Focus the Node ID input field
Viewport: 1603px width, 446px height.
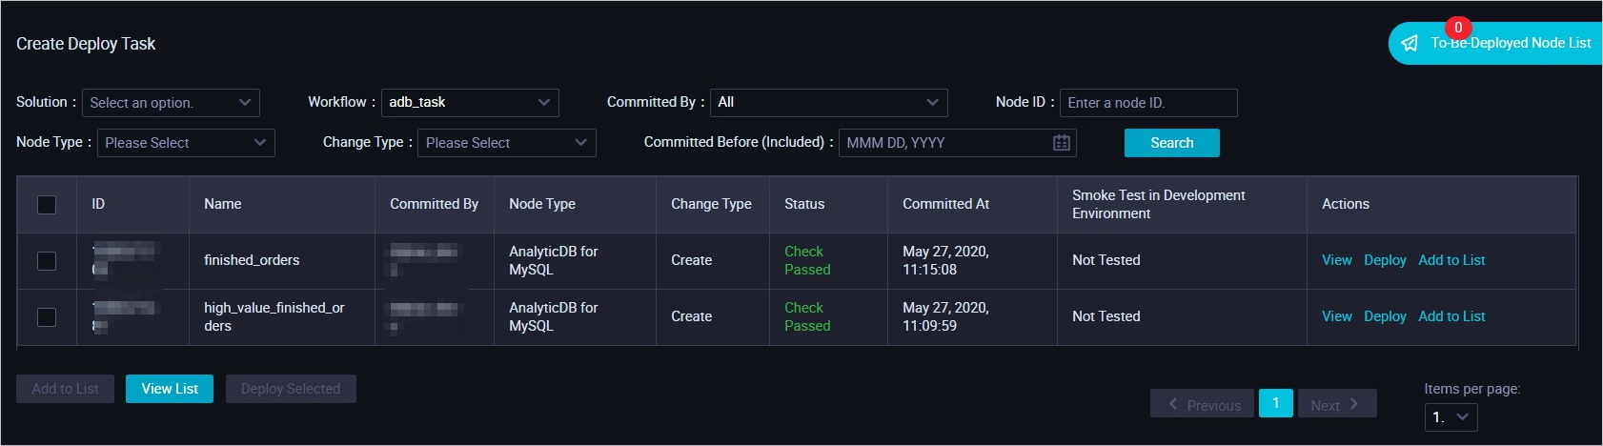1148,103
